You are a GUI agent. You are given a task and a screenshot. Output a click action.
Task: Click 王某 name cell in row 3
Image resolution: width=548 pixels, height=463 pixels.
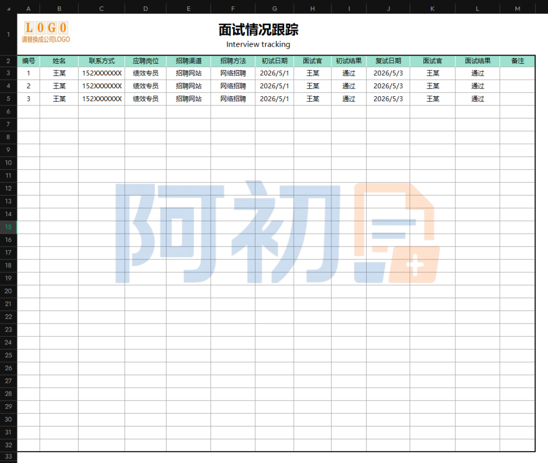click(59, 73)
